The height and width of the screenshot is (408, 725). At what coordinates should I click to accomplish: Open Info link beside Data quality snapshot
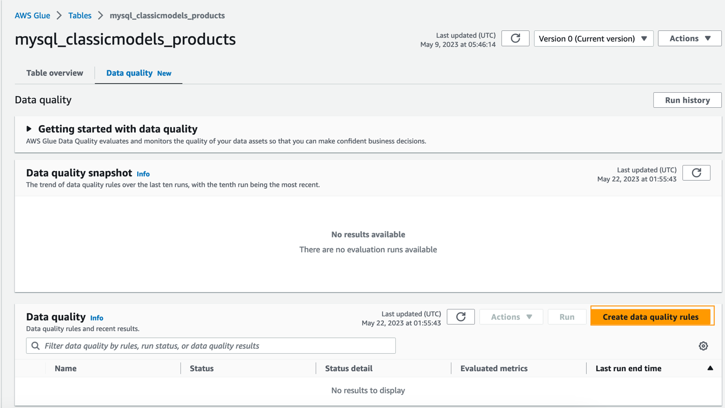[143, 174]
